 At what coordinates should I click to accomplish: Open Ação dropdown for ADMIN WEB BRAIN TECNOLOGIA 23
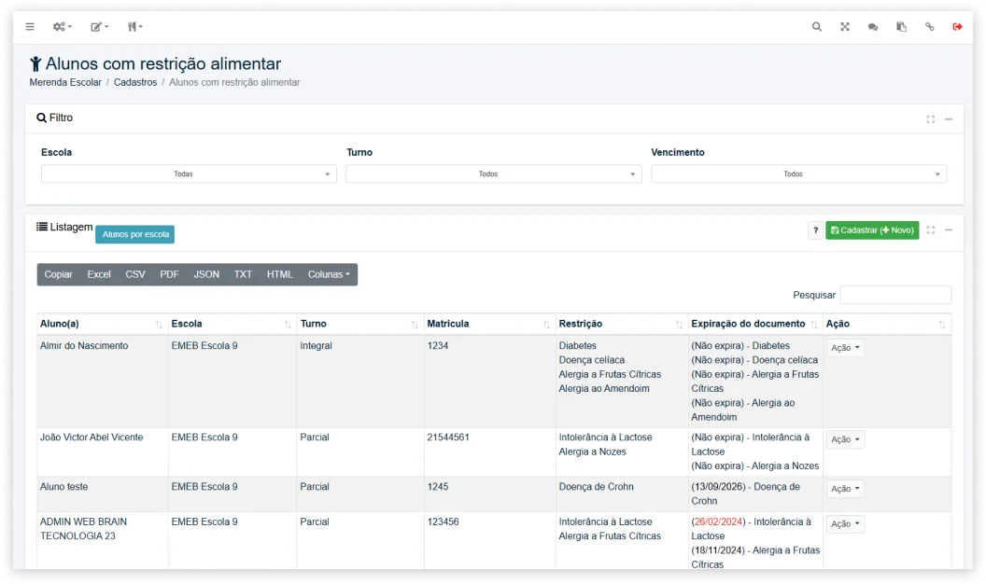point(845,523)
